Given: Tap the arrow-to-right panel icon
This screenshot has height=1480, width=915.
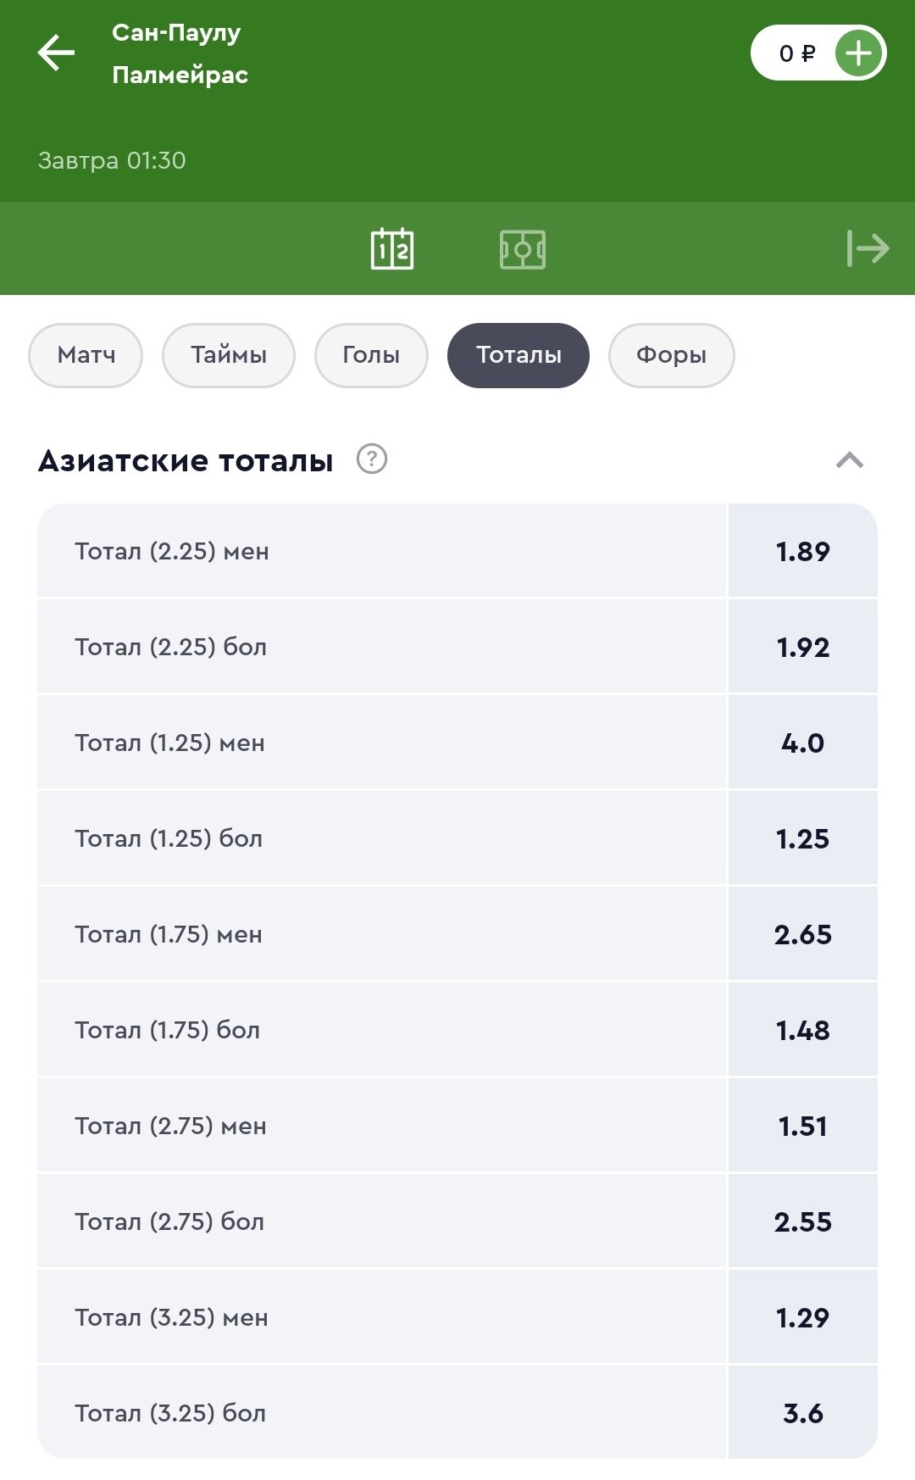Looking at the screenshot, I should 868,248.
